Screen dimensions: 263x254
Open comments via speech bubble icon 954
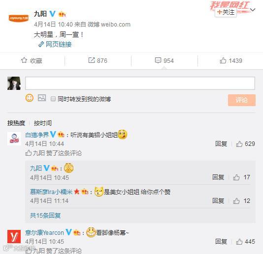[158, 60]
